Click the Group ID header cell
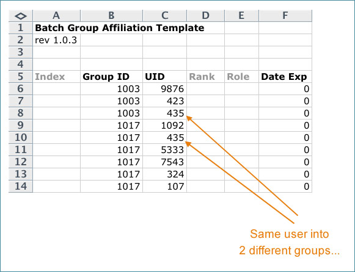The image size is (355, 272). (x=111, y=77)
